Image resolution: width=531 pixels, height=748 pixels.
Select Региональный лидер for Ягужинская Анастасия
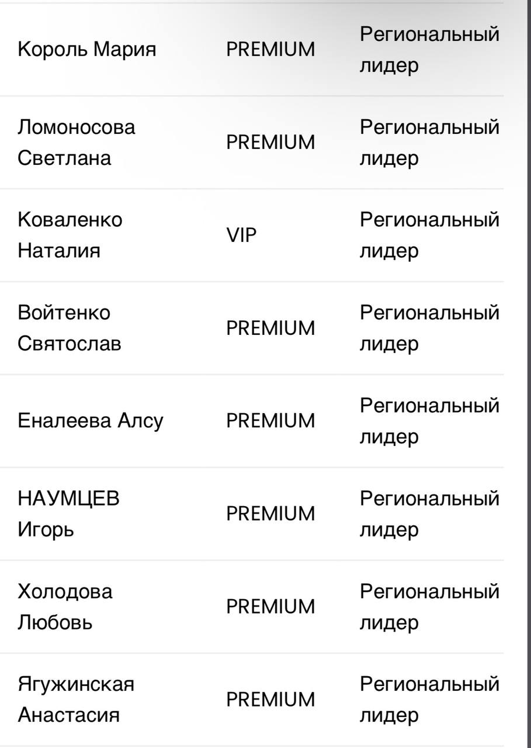click(429, 699)
